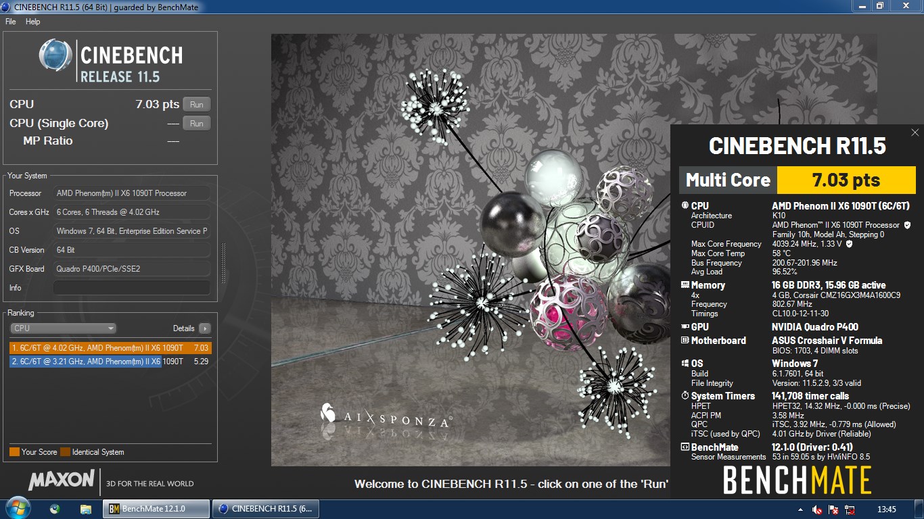Image resolution: width=924 pixels, height=519 pixels.
Task: Click the Cinebench sphere logo in left panel
Action: tap(55, 55)
